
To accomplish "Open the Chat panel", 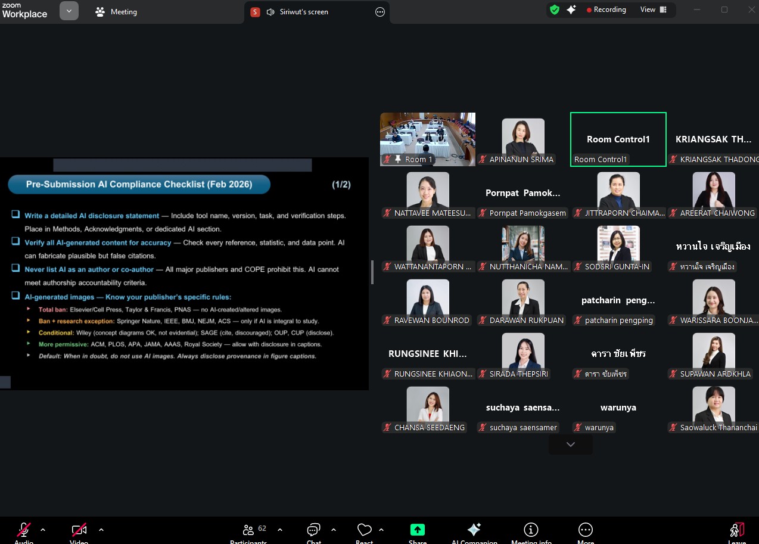I will coord(314,530).
